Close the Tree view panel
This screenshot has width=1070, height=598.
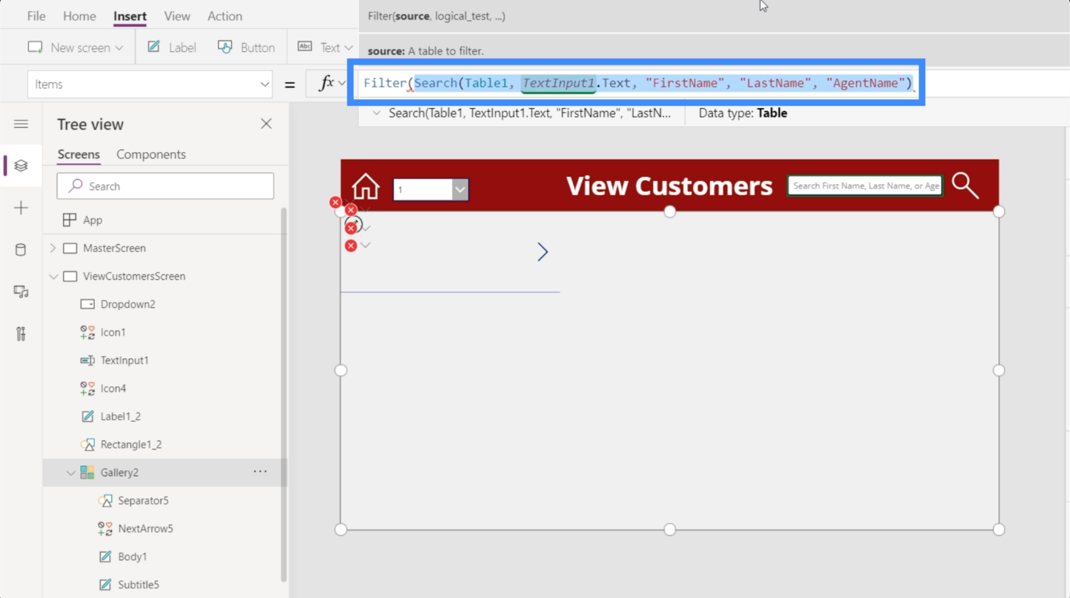point(266,124)
